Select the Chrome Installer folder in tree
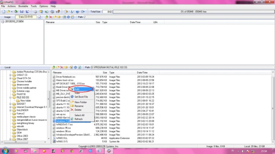Image resolution: width=275 pixels, height=154 pixels. coord(24,82)
